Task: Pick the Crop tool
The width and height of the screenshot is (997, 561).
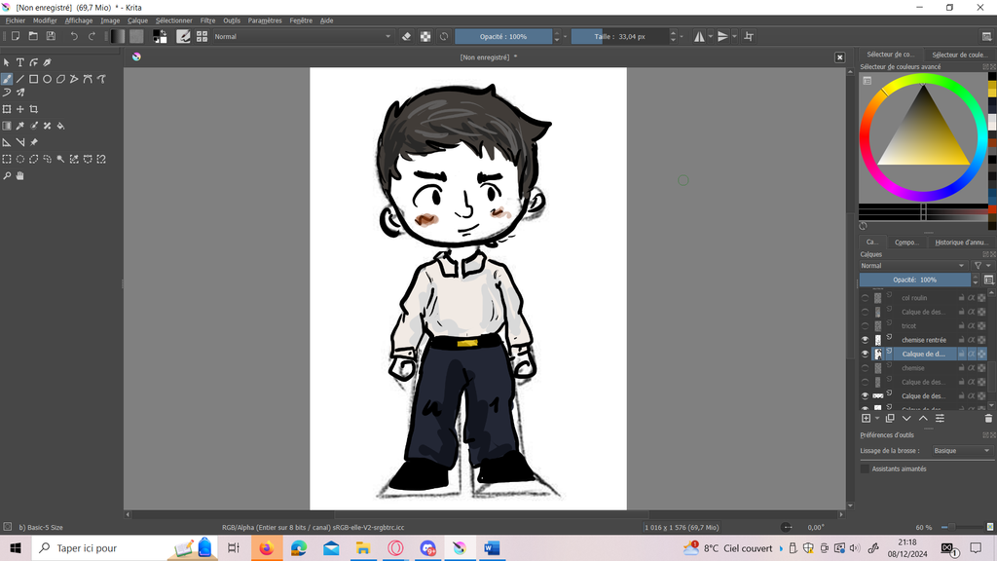Action: point(34,109)
